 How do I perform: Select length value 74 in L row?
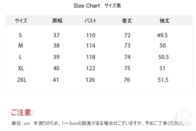pyautogui.click(x=127, y=57)
